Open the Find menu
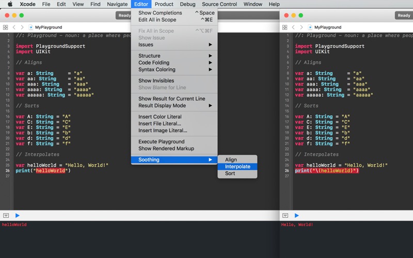Screen dimensions: 413x258 pos(96,4)
